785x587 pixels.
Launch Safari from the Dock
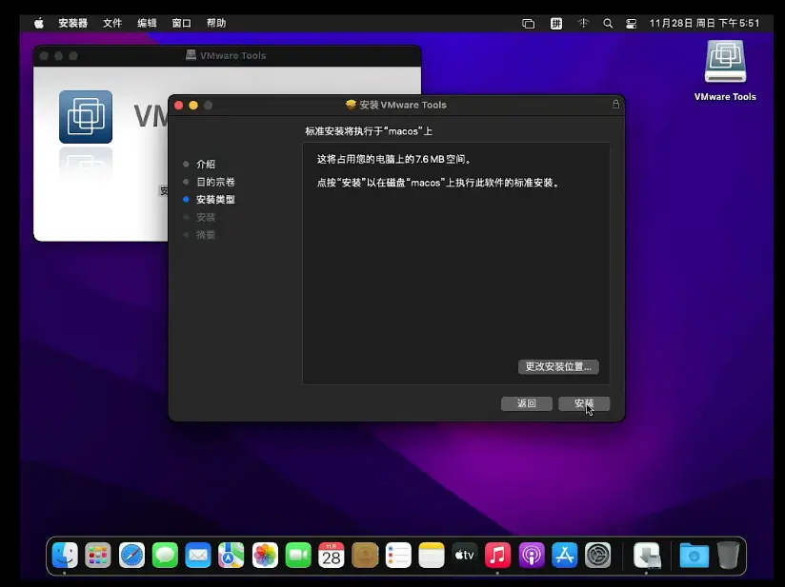[x=131, y=555]
